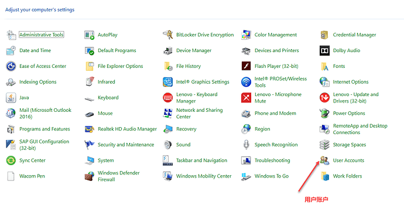The width and height of the screenshot is (404, 212).
Task: Click Lenovo Microphone Mute icon
Action: coord(246,98)
